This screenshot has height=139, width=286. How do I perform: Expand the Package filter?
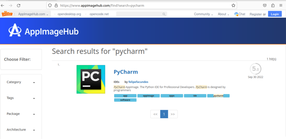click(x=21, y=114)
